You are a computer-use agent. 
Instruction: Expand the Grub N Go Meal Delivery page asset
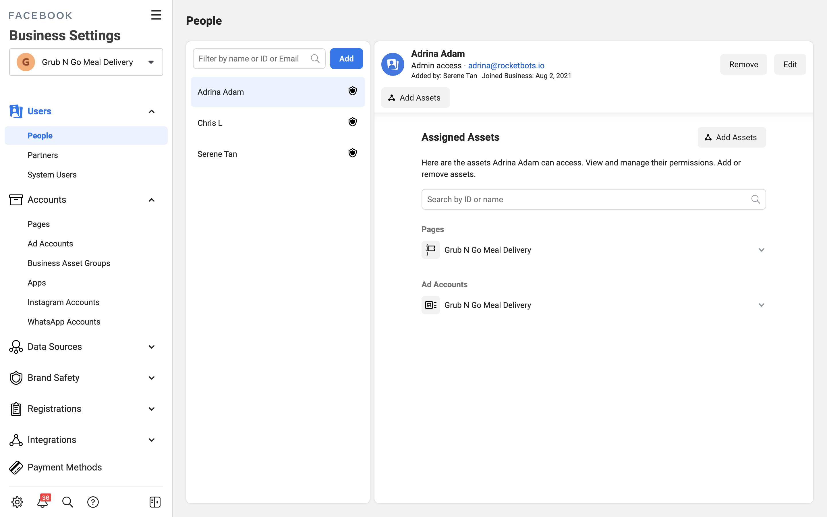coord(761,250)
